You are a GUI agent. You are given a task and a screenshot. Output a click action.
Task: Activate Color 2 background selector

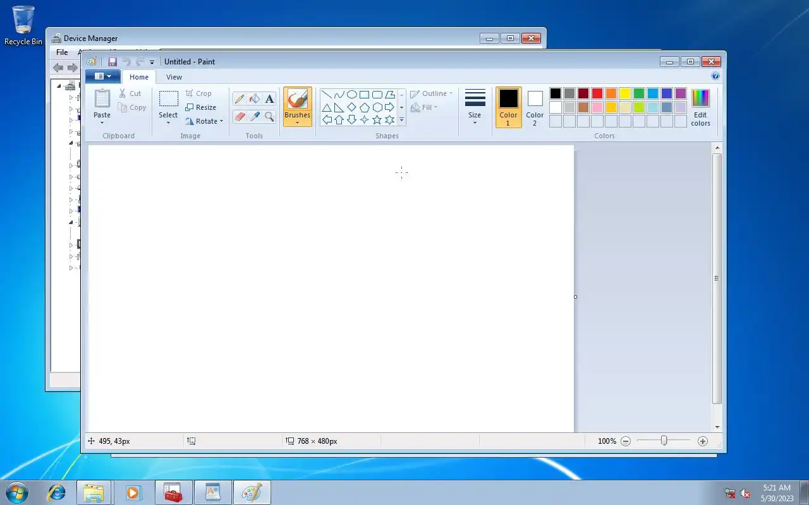point(535,107)
